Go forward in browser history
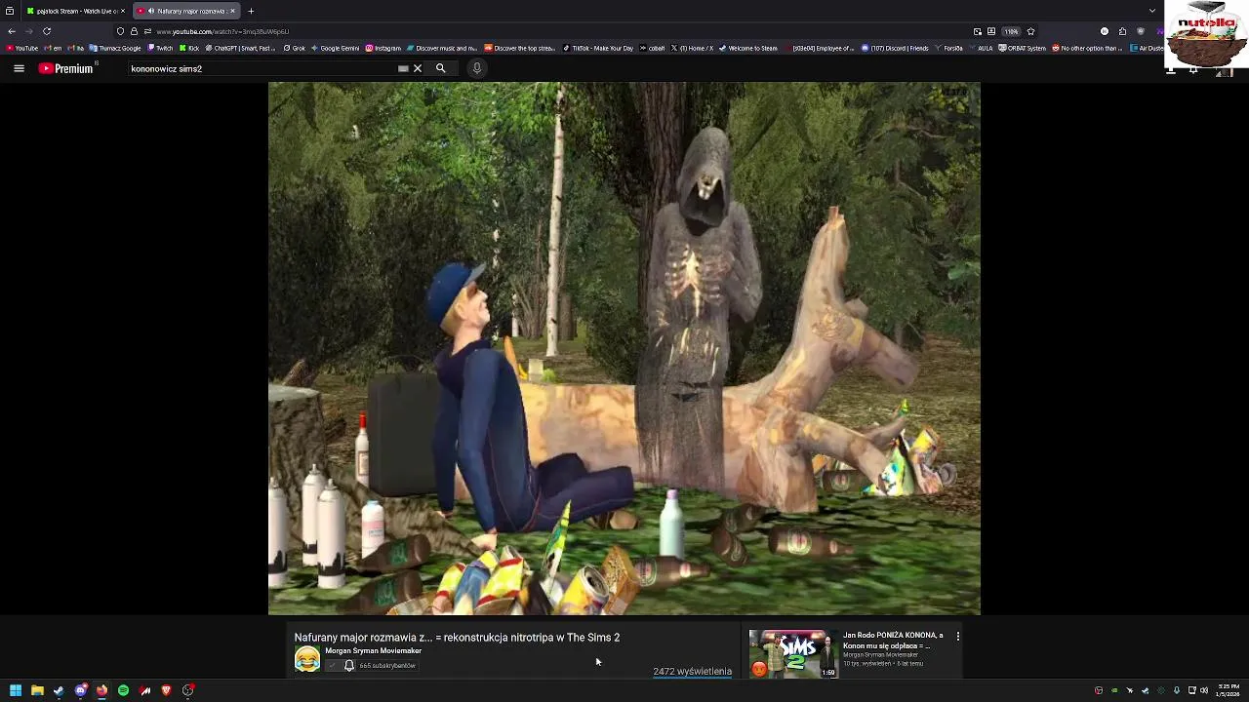 point(28,31)
